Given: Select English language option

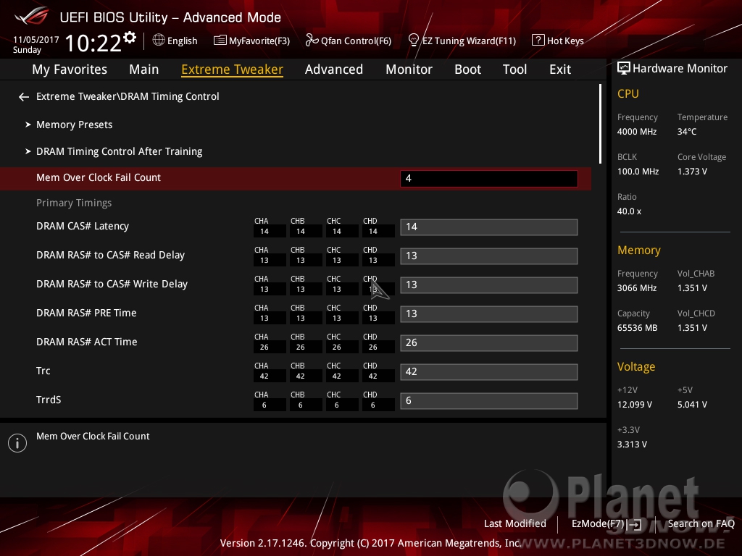Looking at the screenshot, I should [x=182, y=41].
